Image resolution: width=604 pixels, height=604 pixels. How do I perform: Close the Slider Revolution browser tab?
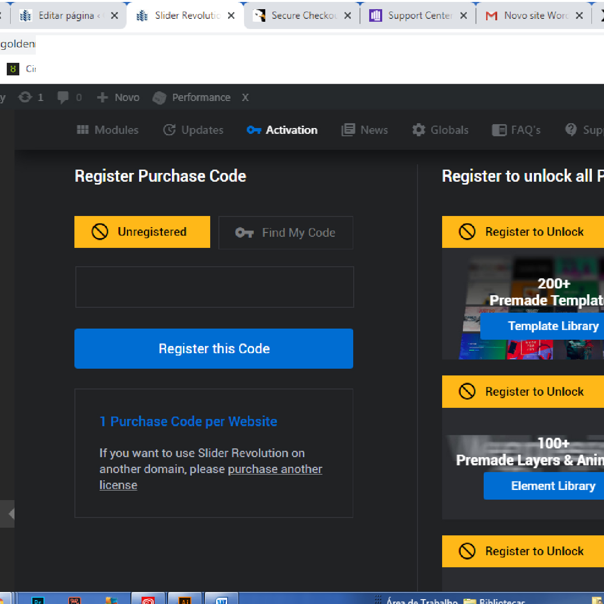point(231,15)
